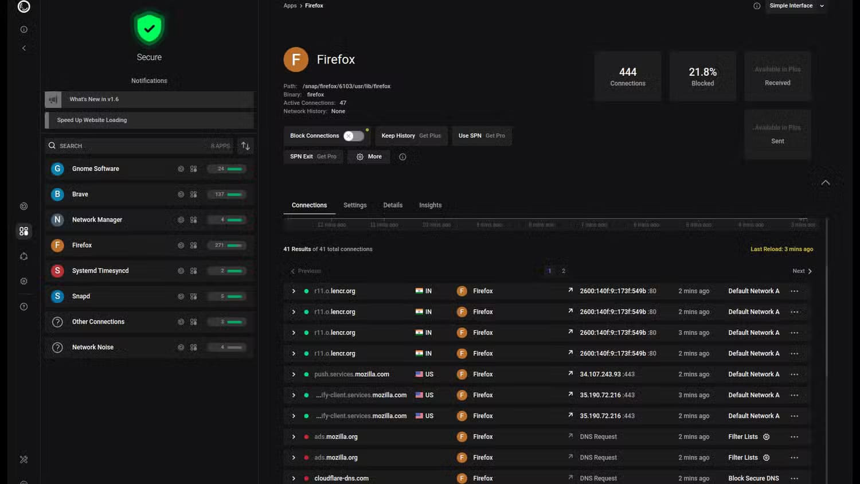This screenshot has height=484, width=860.
Task: Click the spiral icon in the Snapd row
Action: pos(181,296)
